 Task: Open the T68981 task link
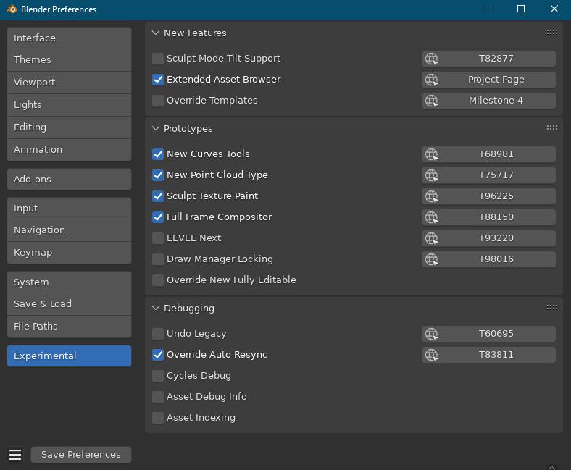tap(488, 154)
